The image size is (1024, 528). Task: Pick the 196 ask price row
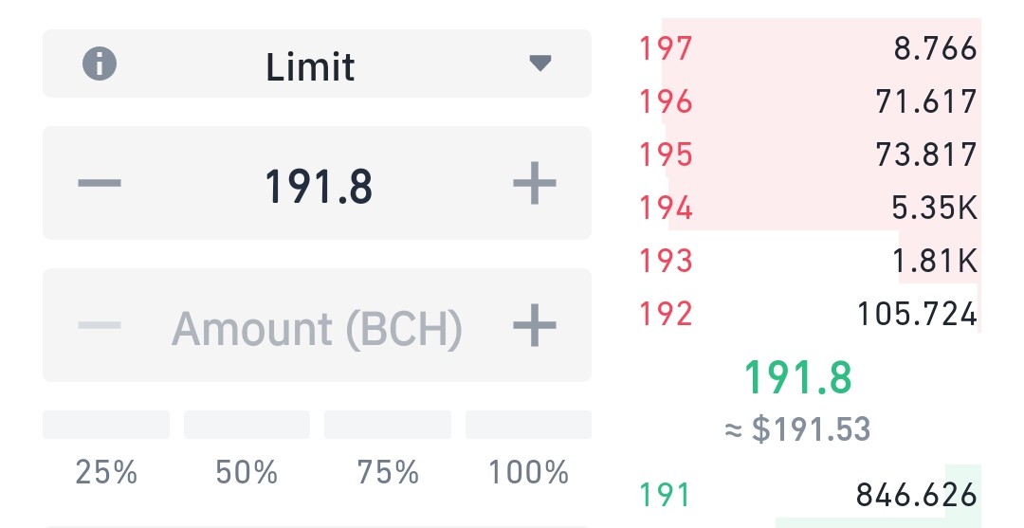(809, 101)
